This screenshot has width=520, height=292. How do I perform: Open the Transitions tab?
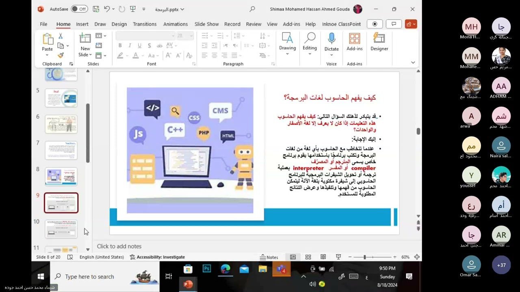pos(145,24)
